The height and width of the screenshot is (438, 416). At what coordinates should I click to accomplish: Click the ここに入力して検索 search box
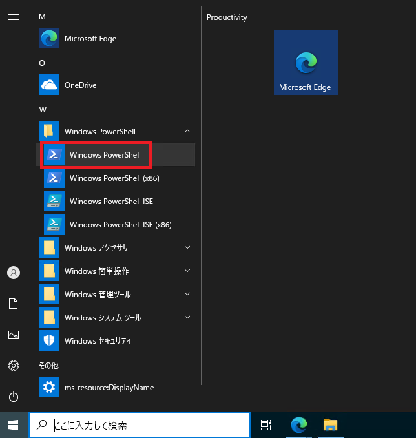[140, 425]
